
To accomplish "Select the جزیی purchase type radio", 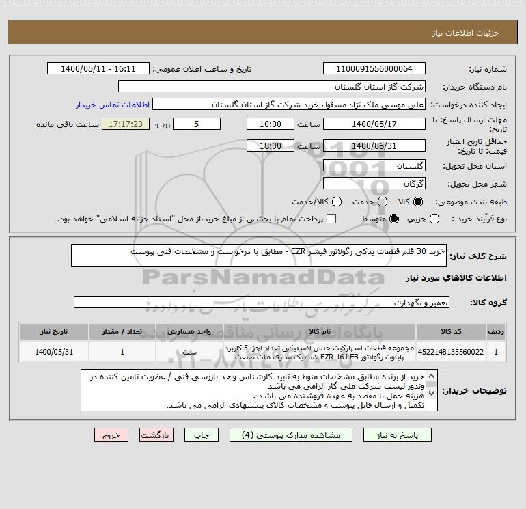I will pos(434,219).
